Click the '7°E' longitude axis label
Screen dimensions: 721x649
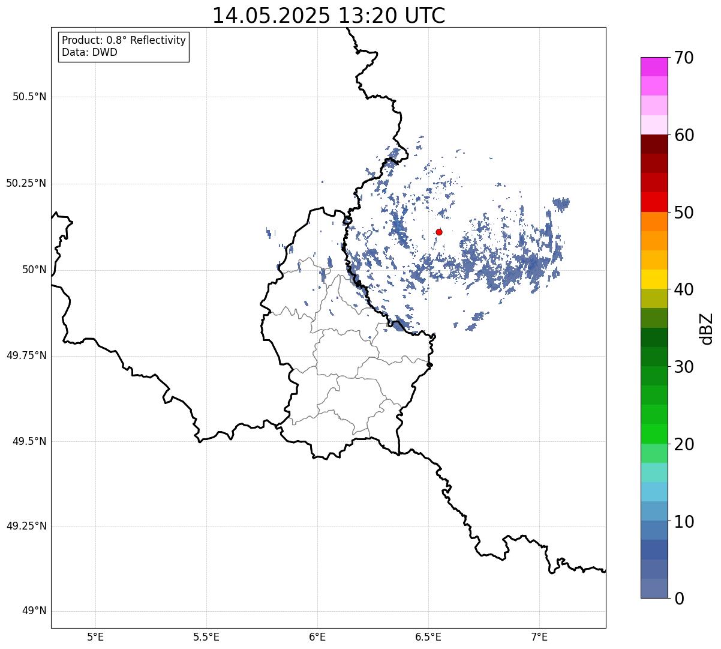tap(539, 637)
